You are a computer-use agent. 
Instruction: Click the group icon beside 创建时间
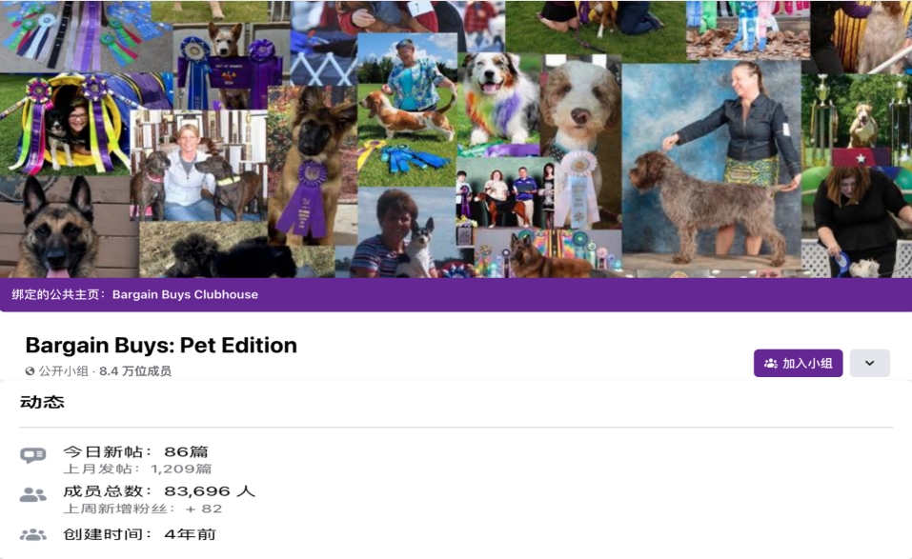click(x=32, y=534)
